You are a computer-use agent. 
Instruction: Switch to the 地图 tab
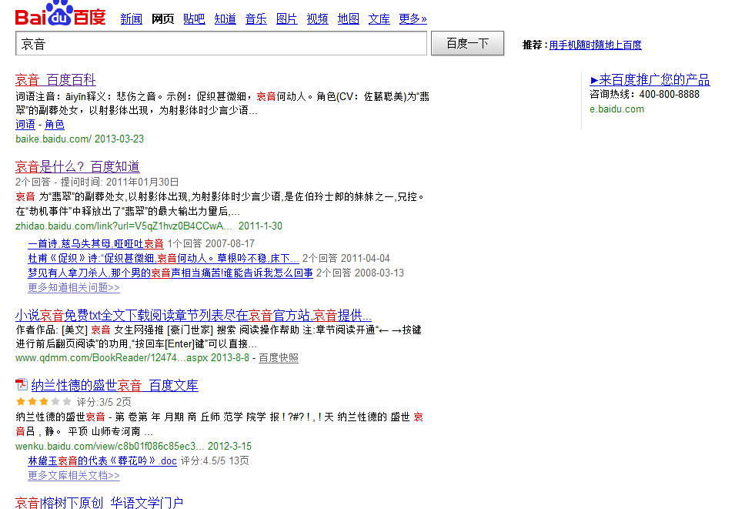point(349,19)
